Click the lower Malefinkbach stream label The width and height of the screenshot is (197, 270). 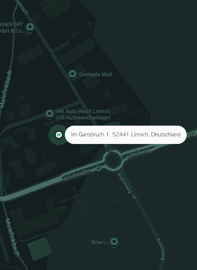point(12,238)
